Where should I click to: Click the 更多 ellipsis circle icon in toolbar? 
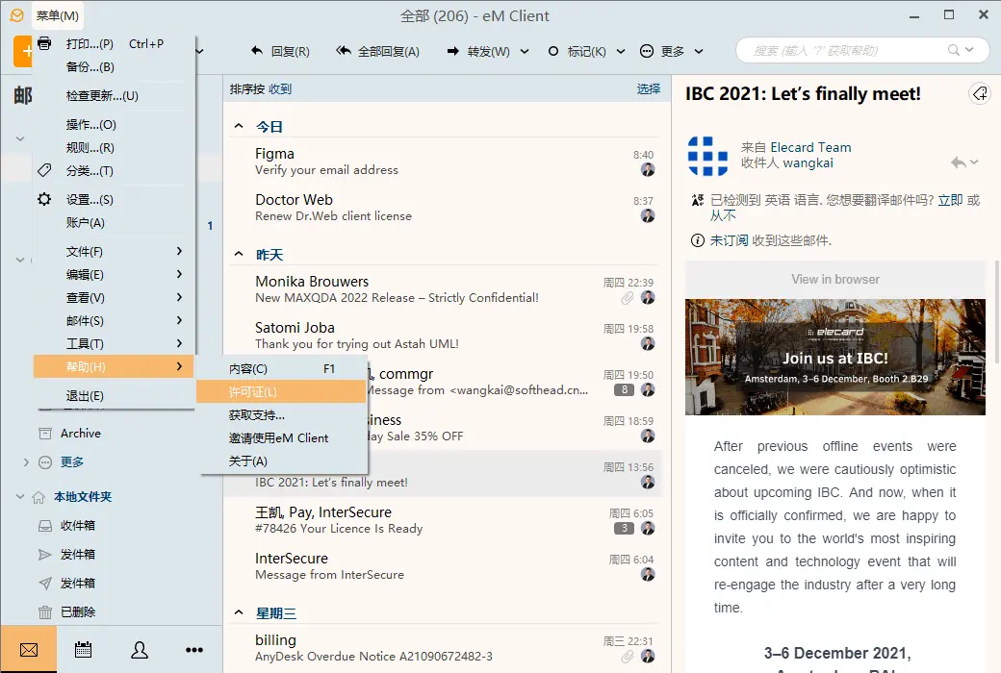[x=647, y=51]
